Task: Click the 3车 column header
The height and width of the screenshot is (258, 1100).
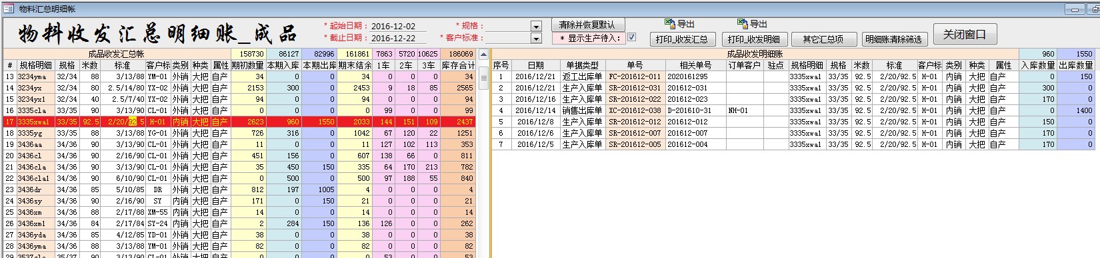Action: click(x=429, y=65)
